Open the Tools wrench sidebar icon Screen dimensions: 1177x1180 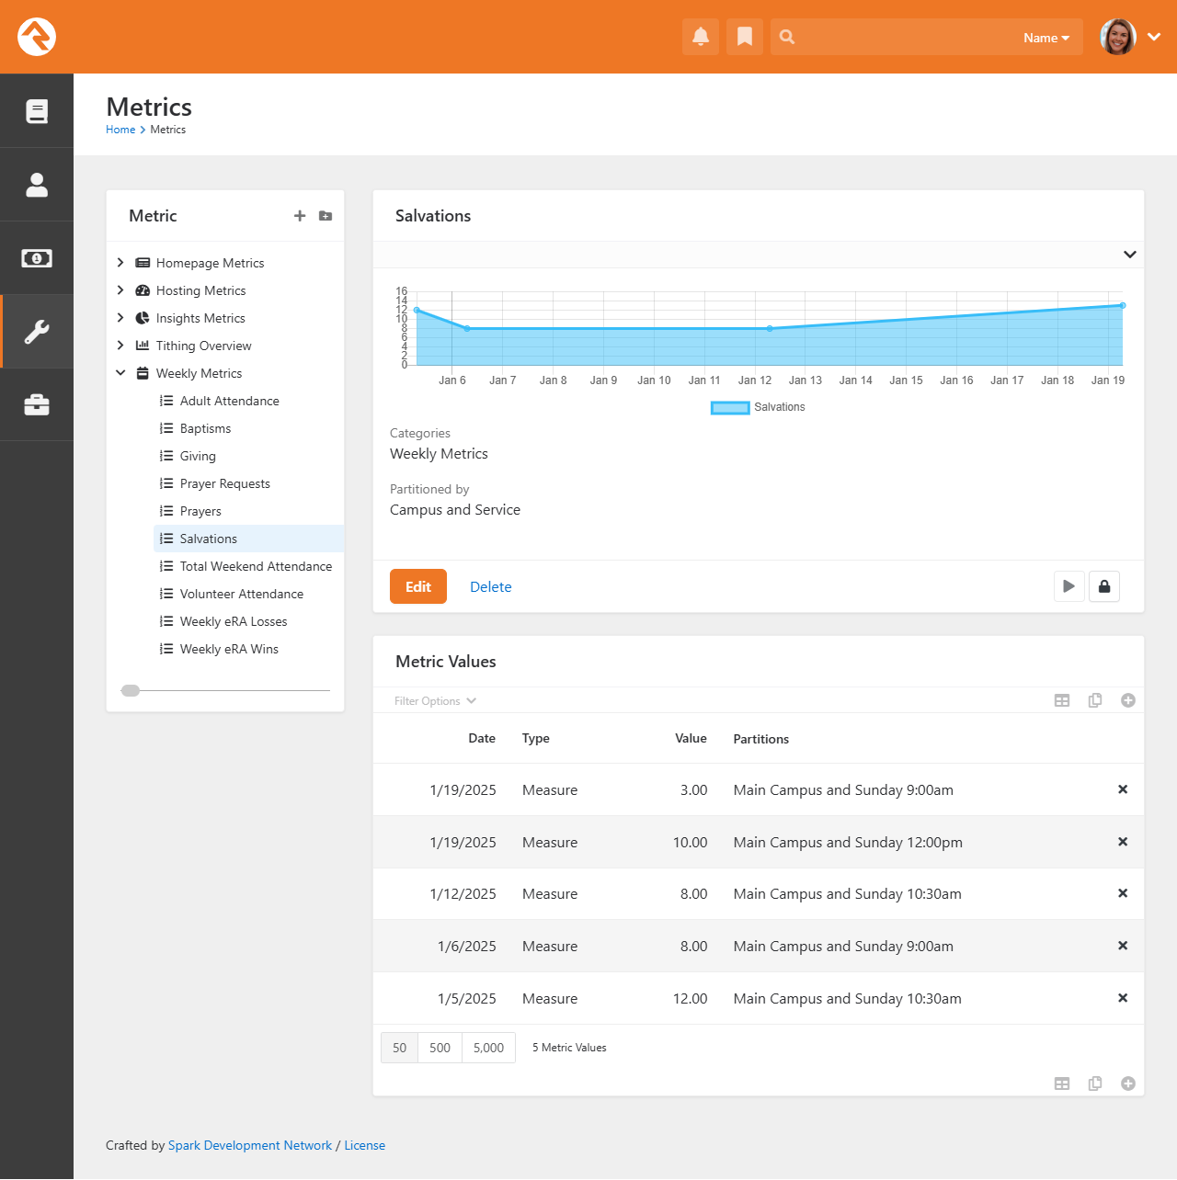click(37, 332)
